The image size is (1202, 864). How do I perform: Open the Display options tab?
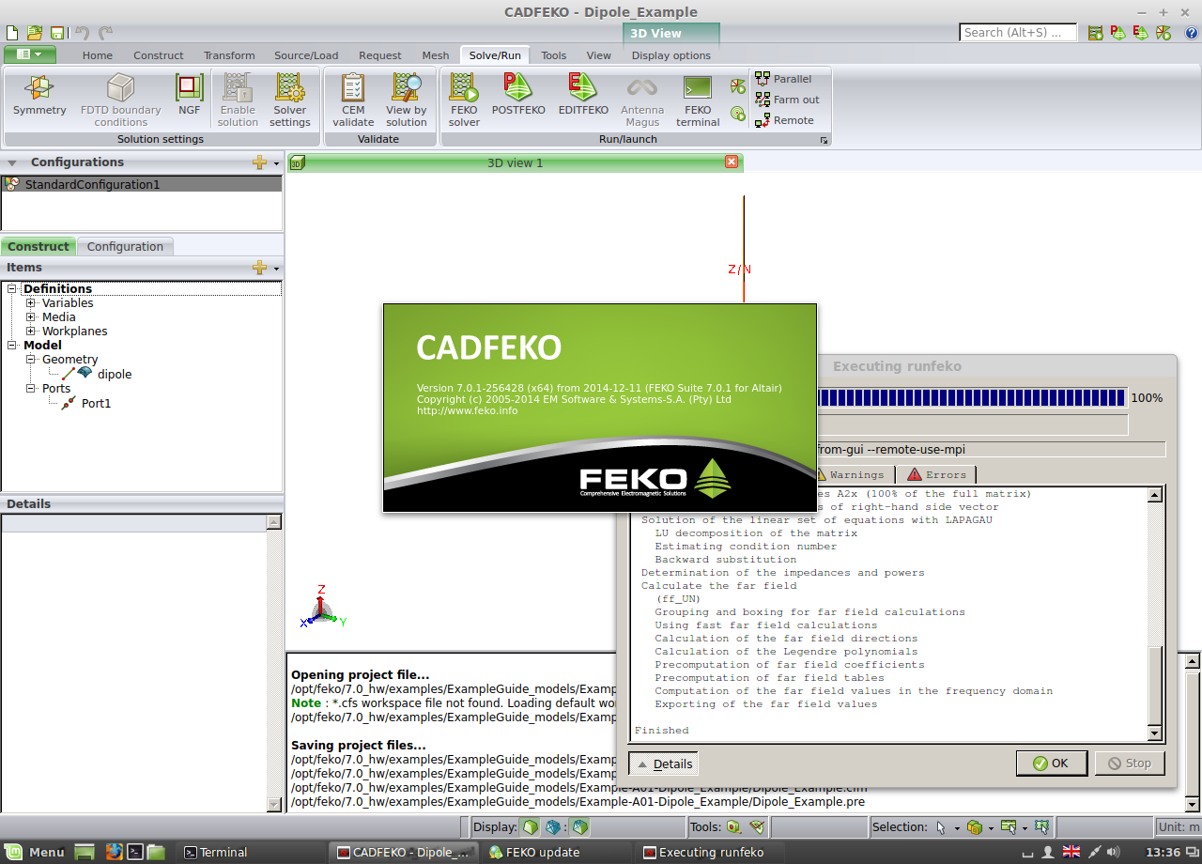click(x=671, y=55)
